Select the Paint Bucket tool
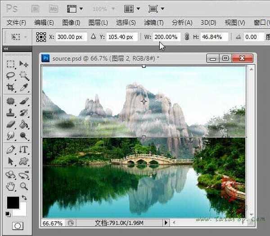This screenshot has height=236, width=270. [x=24, y=124]
